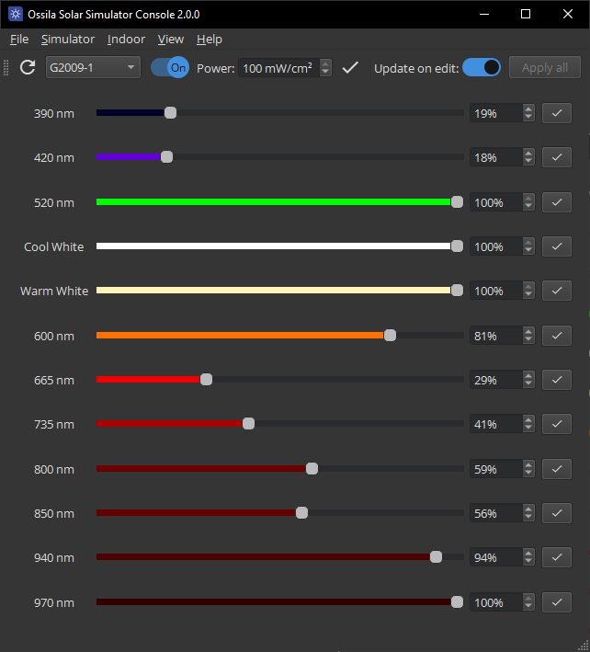The width and height of the screenshot is (590, 652).
Task: Click the 600 nm orange slider handle
Action: coord(390,335)
